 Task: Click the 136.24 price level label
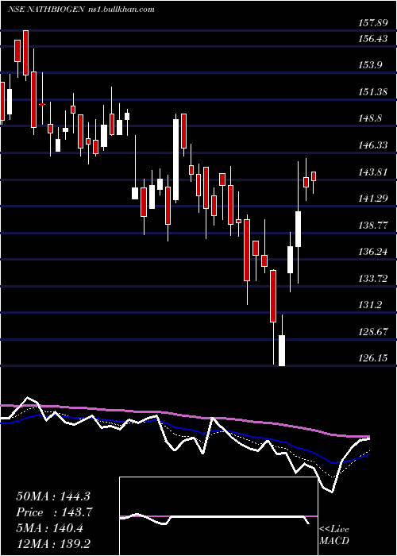click(373, 252)
